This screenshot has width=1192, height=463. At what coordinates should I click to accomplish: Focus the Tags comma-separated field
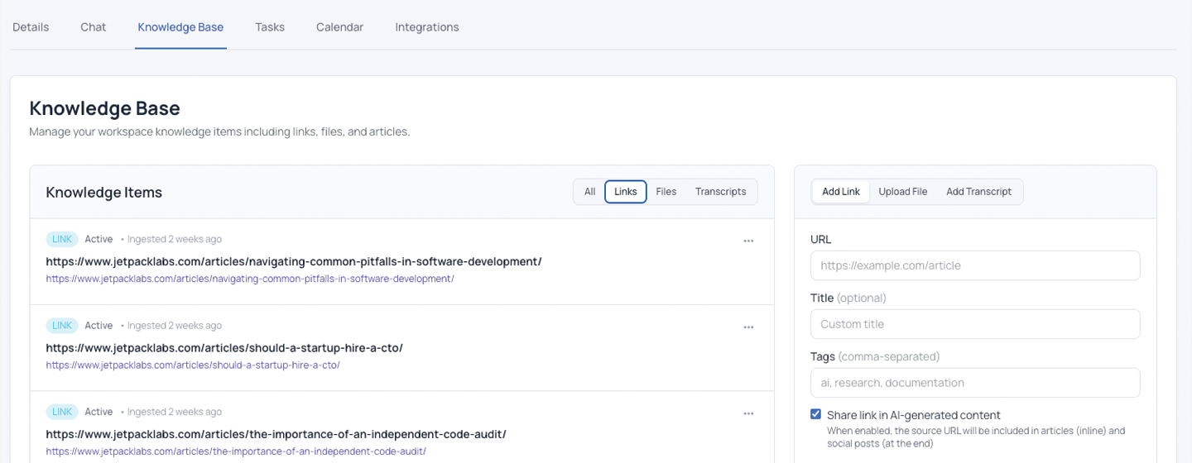[975, 383]
